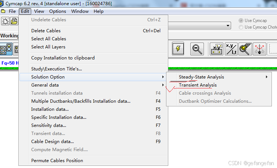Screen dimensions: 277x168
Task: Click the new study icon in toolbar
Action: pyautogui.click(x=5, y=21)
